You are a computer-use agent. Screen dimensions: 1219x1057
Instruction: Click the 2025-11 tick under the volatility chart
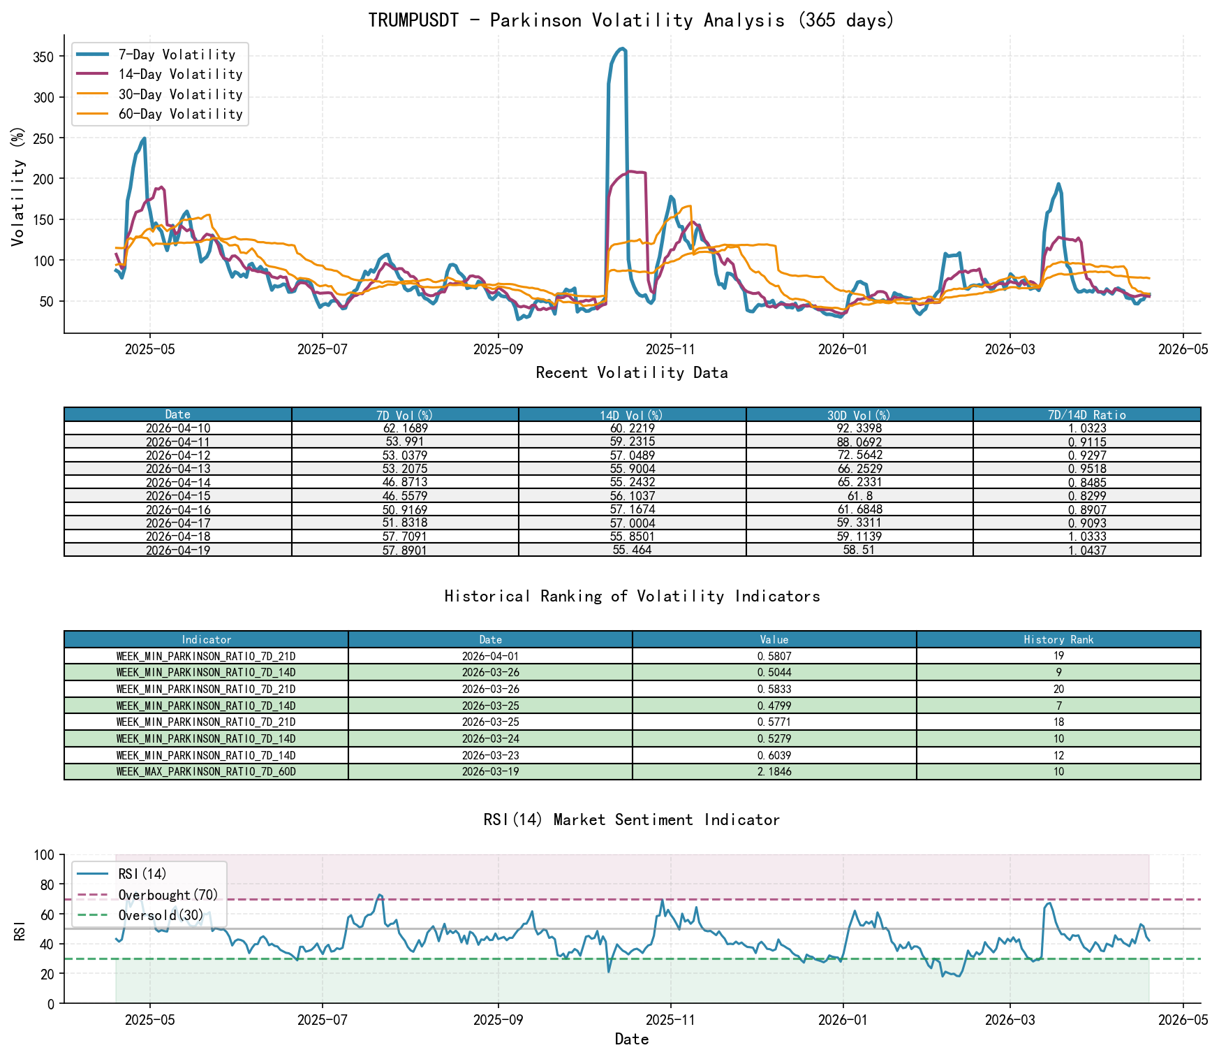click(x=670, y=349)
